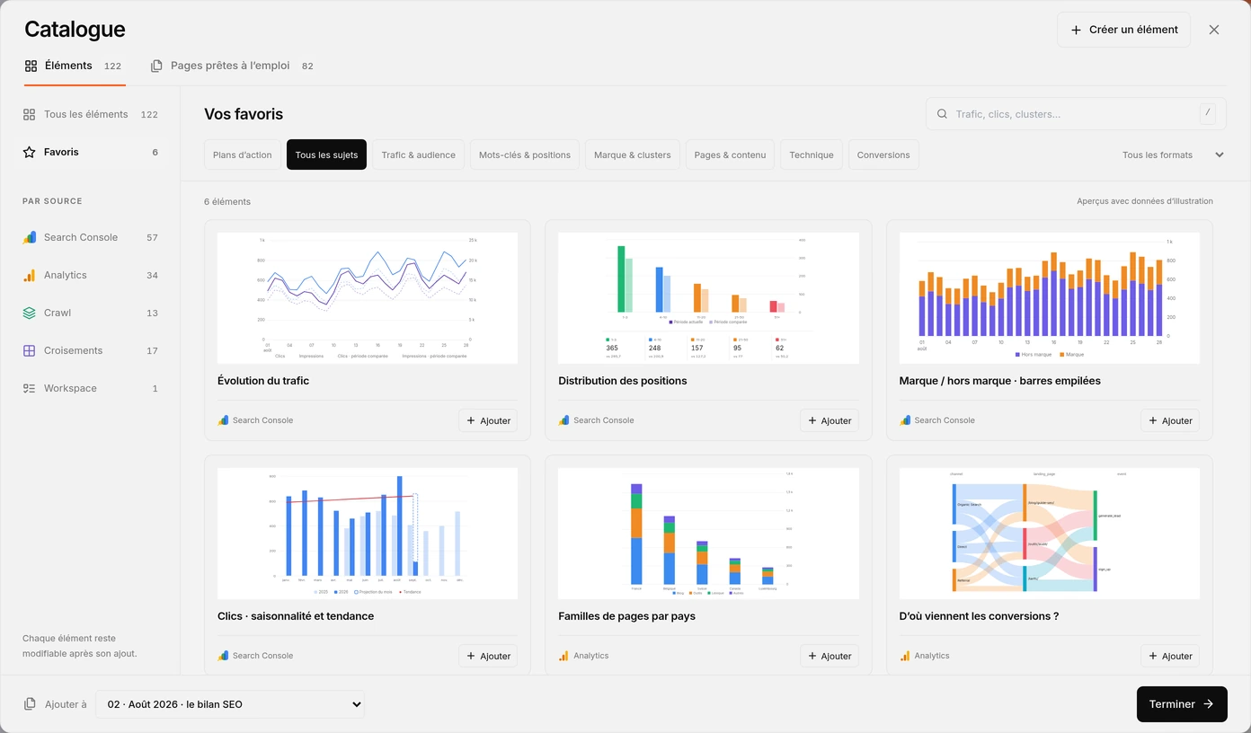Focus the Trafic, clics, clusters search field

click(1076, 114)
